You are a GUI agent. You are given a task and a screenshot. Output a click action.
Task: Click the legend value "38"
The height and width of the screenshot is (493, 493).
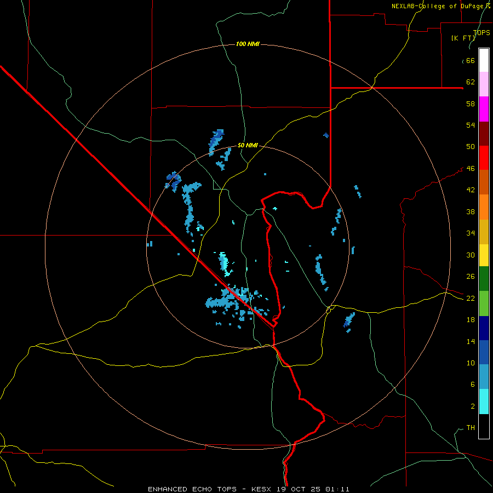pos(470,211)
